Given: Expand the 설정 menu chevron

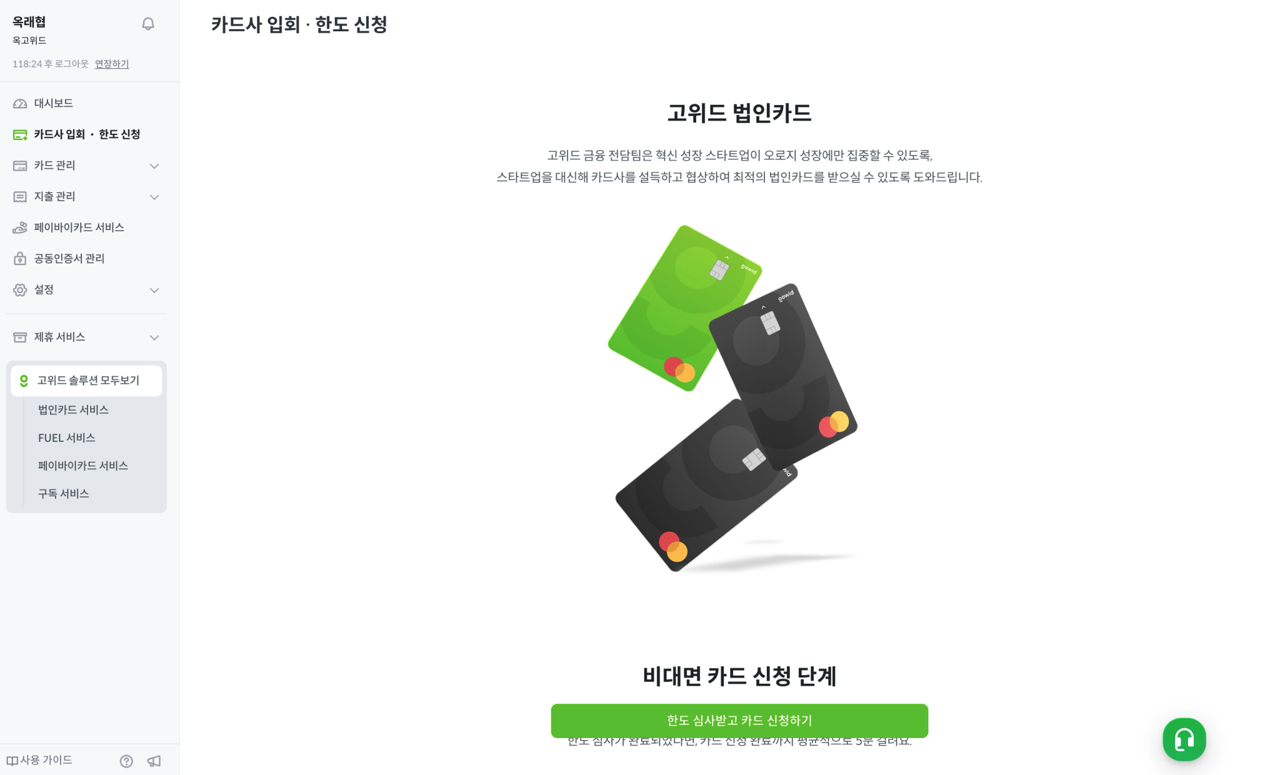Looking at the screenshot, I should coord(154,291).
